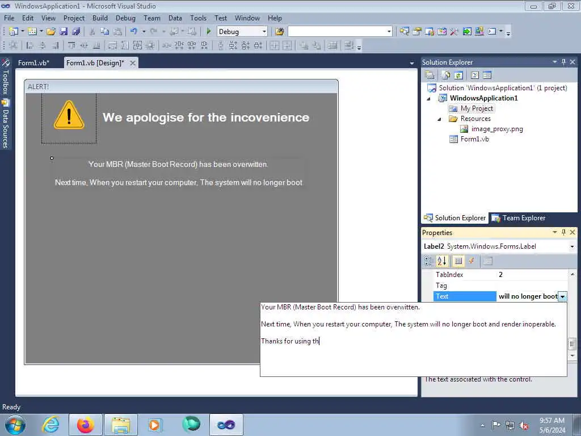Click the TabIndex property value field
The width and height of the screenshot is (581, 436).
click(532, 275)
